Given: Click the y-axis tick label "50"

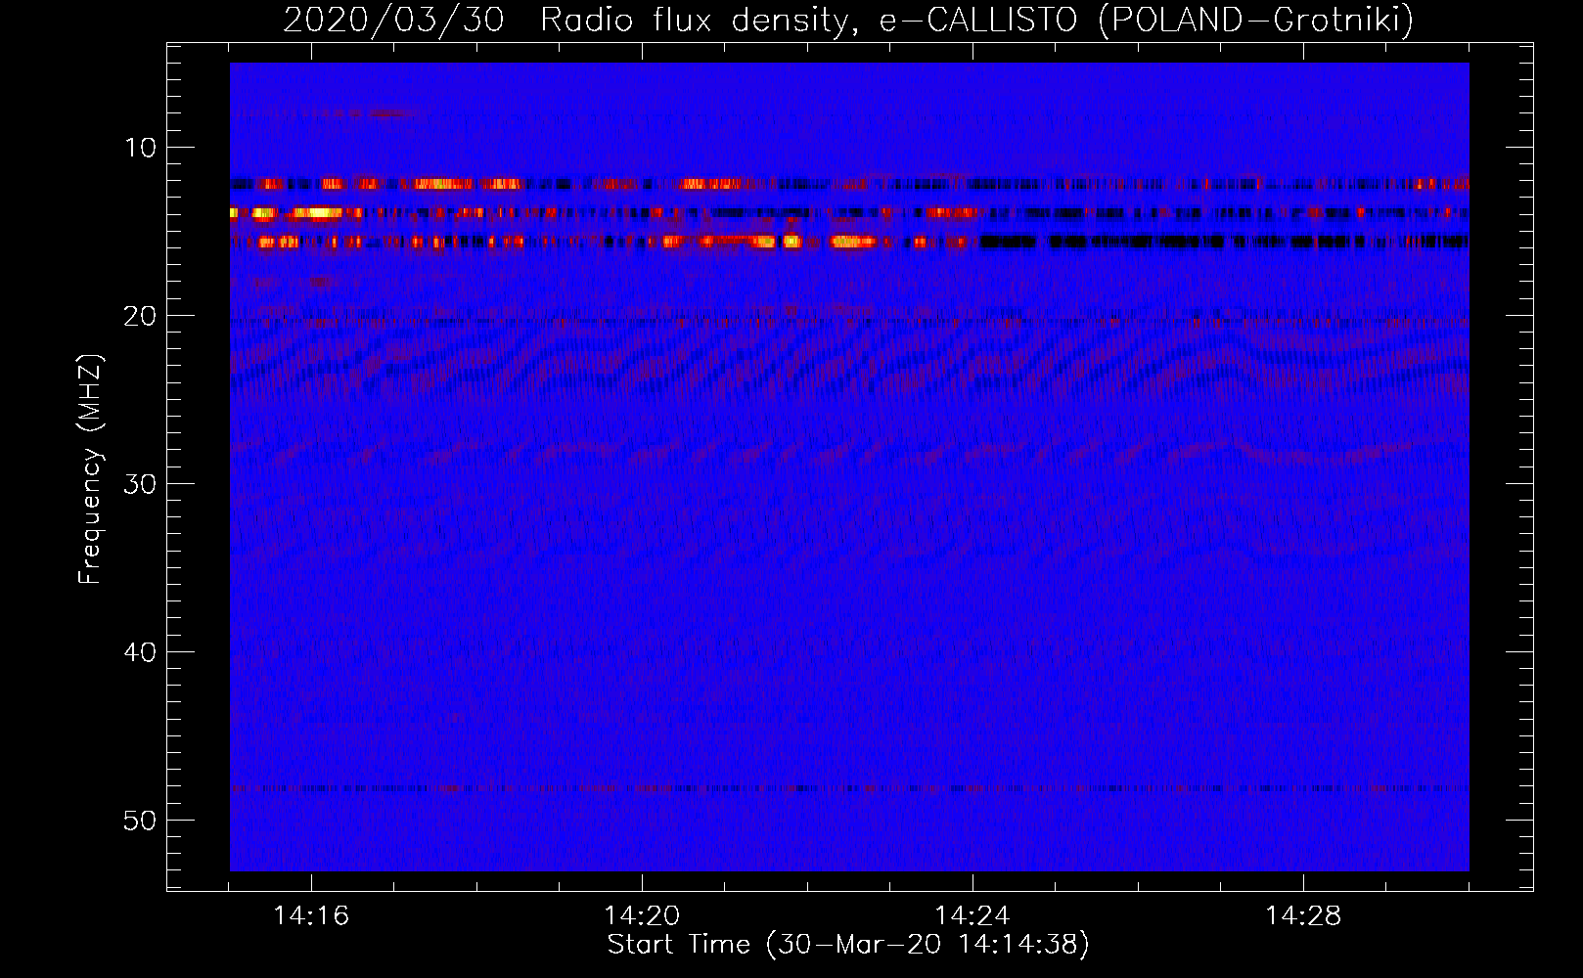Looking at the screenshot, I should pos(141,821).
